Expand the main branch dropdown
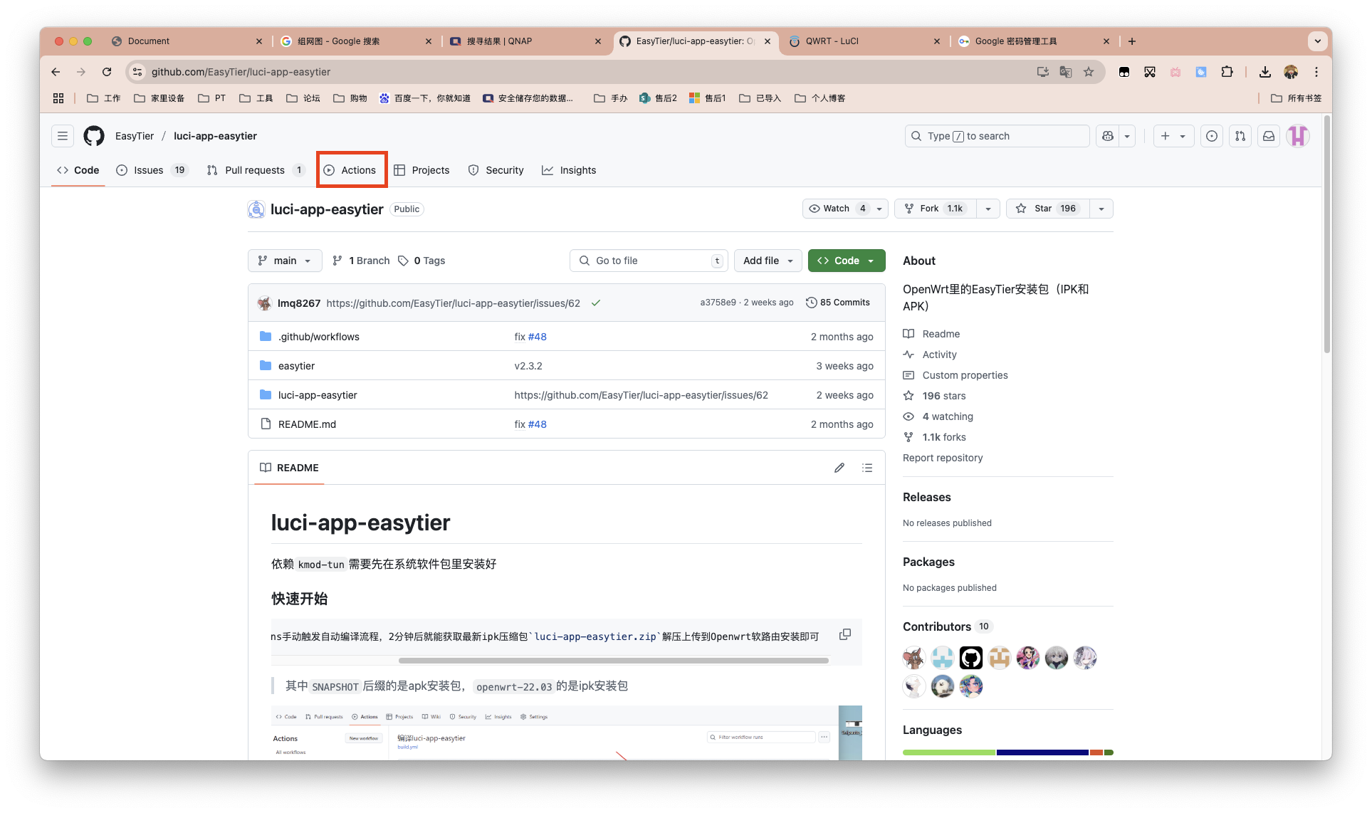The width and height of the screenshot is (1372, 813). 285,261
